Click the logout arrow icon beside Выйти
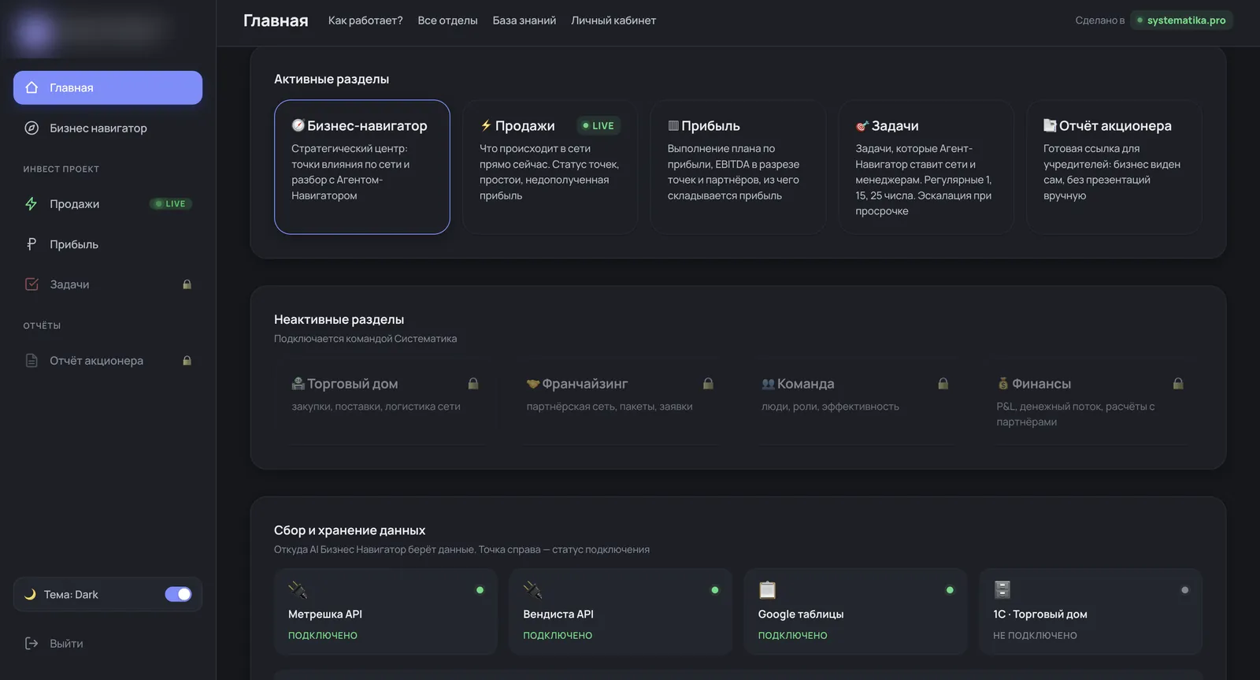Image resolution: width=1260 pixels, height=680 pixels. pyautogui.click(x=31, y=643)
